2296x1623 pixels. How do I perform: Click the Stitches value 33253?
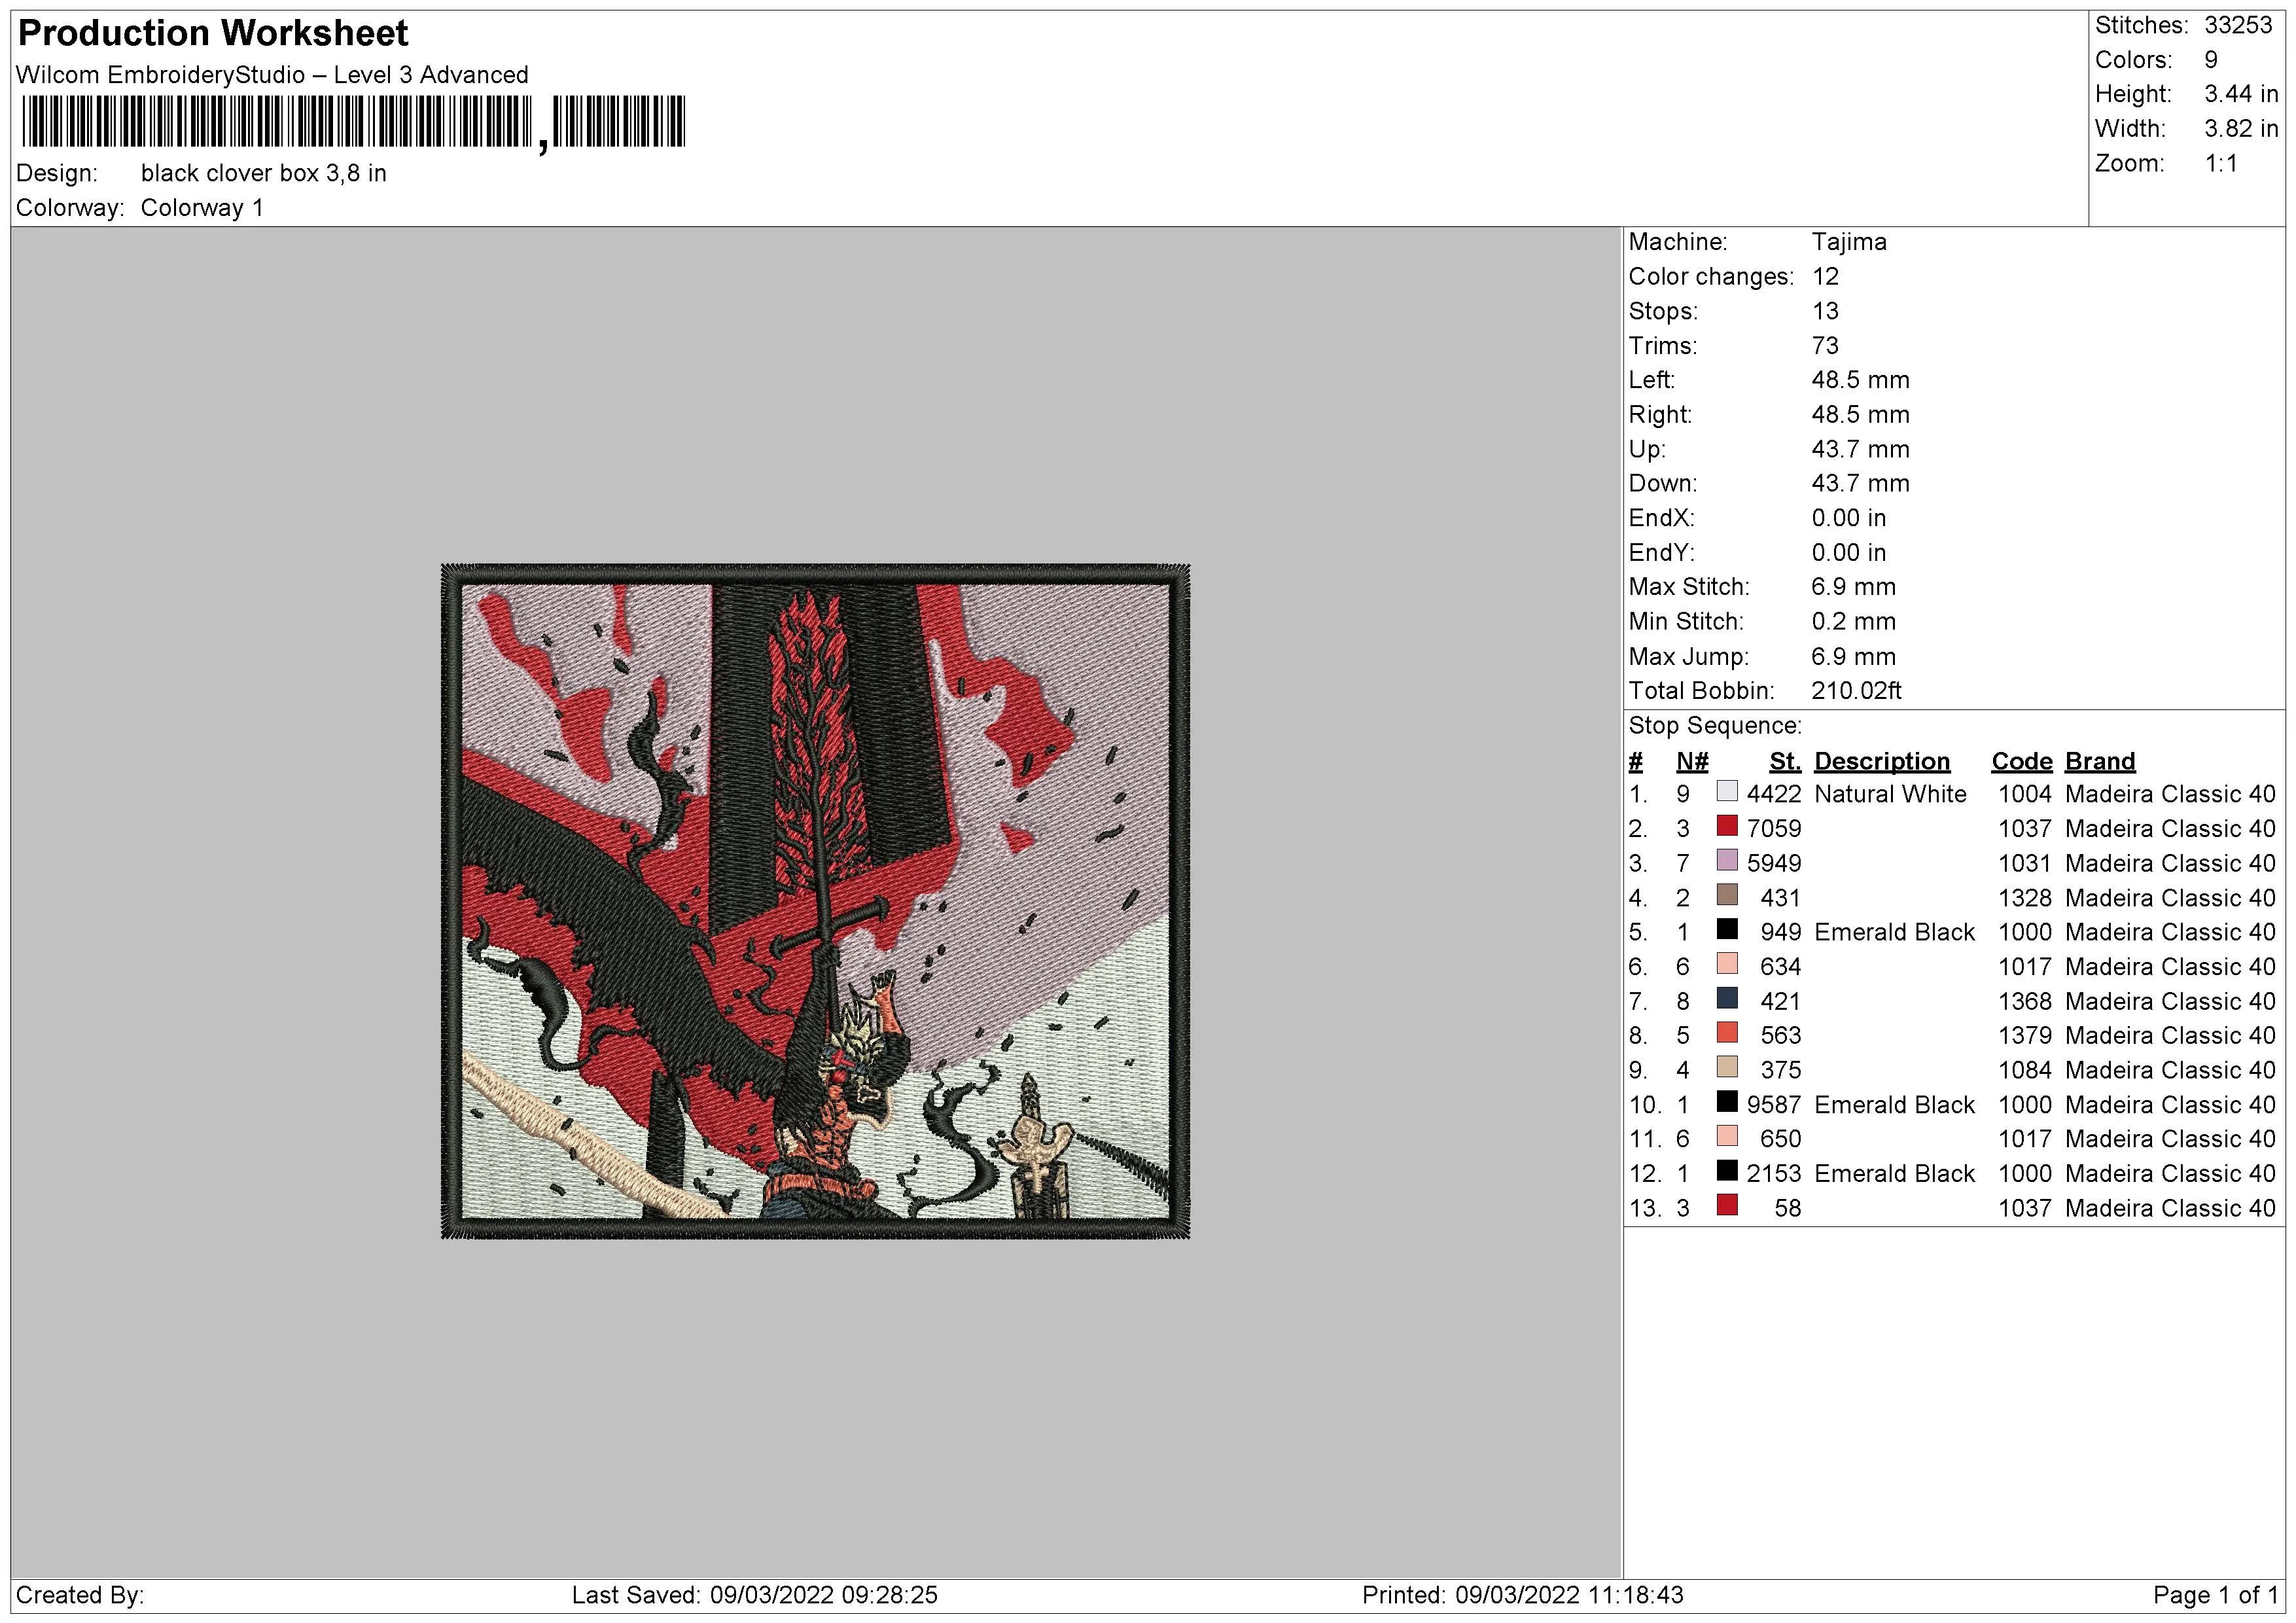[2239, 25]
